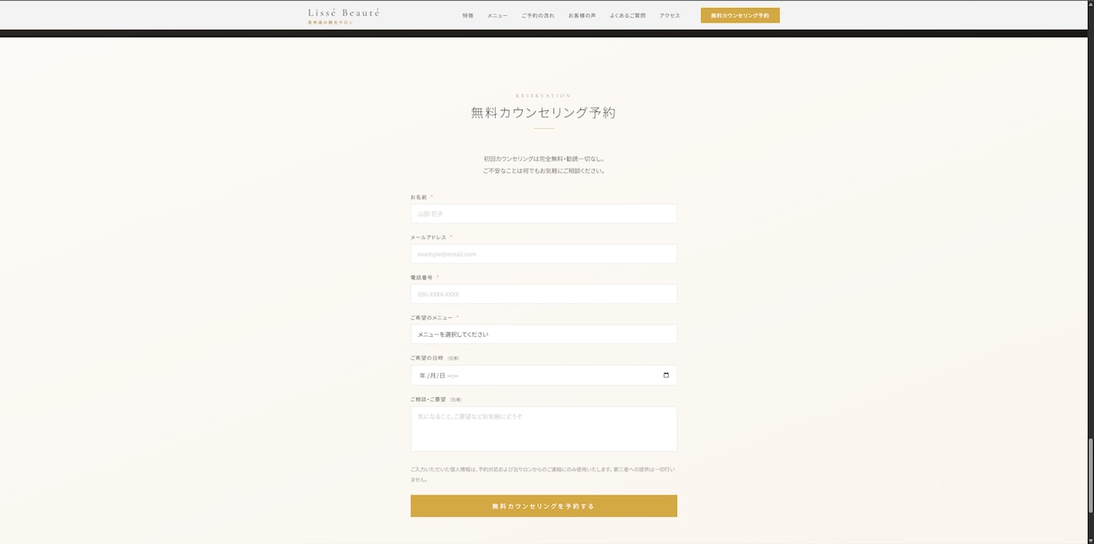Click the 無料カウンセリング予約 section heading
Screen dimensions: 1094x544
[x=543, y=113]
